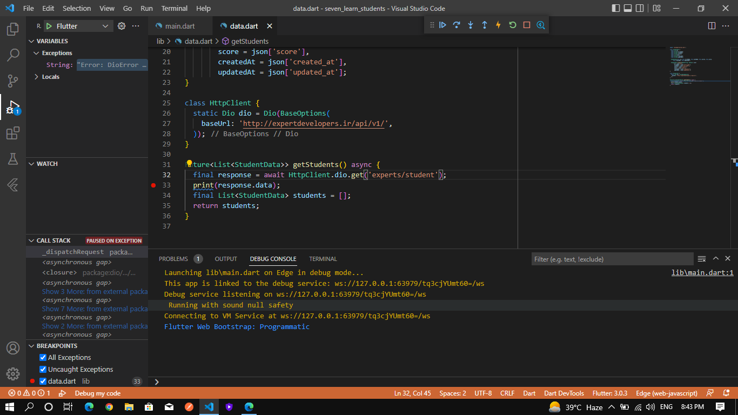The height and width of the screenshot is (415, 738).
Task: Click the code minimap
Action: coord(700,68)
